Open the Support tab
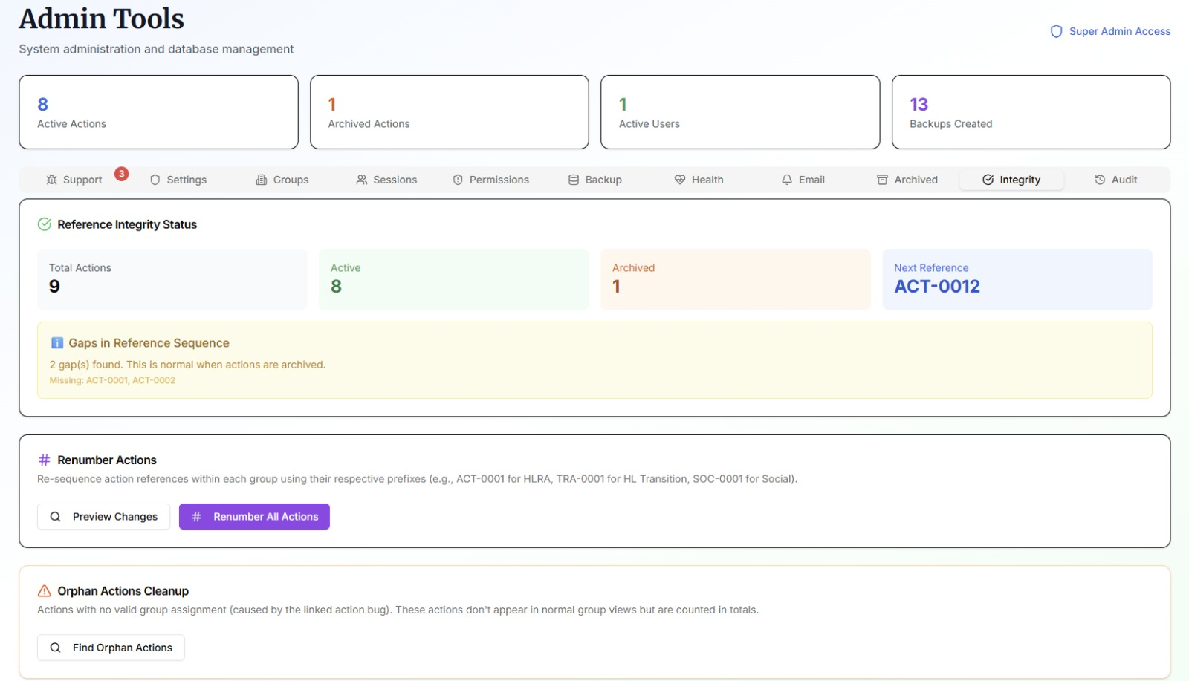The image size is (1189, 681). coord(74,180)
